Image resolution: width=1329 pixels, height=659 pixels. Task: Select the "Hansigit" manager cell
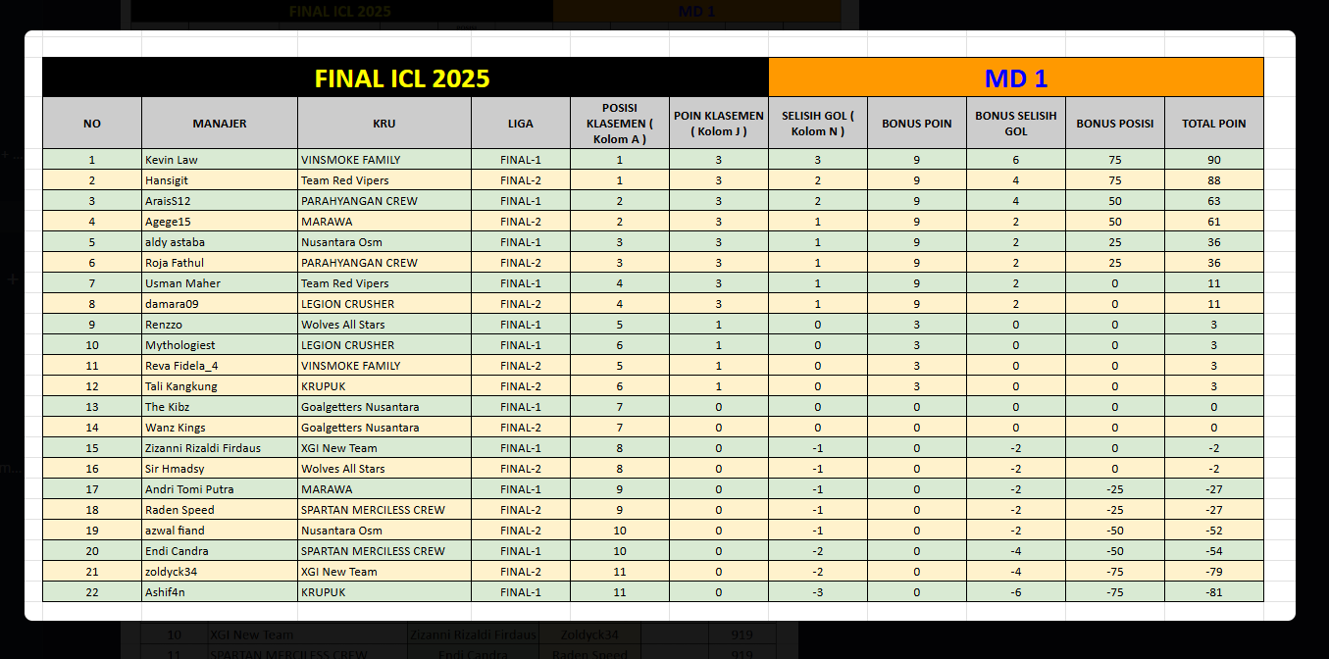coord(220,180)
